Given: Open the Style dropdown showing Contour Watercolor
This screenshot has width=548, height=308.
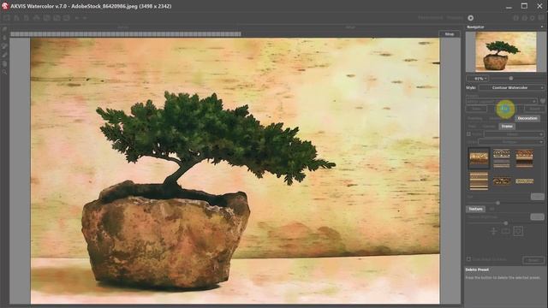Looking at the screenshot, I should 512,87.
